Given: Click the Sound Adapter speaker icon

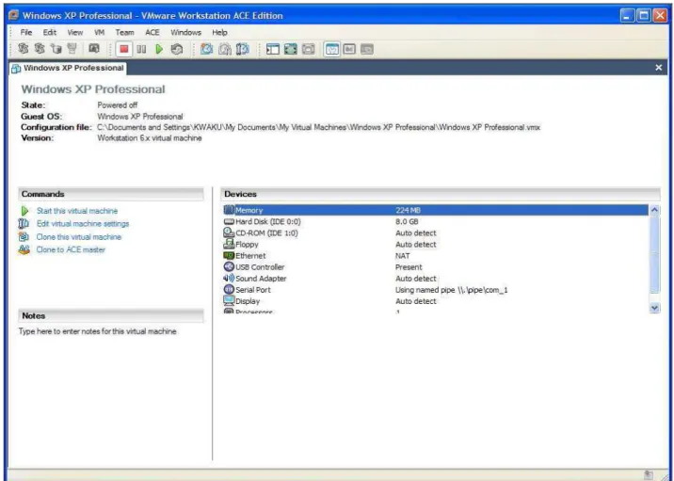Looking at the screenshot, I should [x=229, y=278].
